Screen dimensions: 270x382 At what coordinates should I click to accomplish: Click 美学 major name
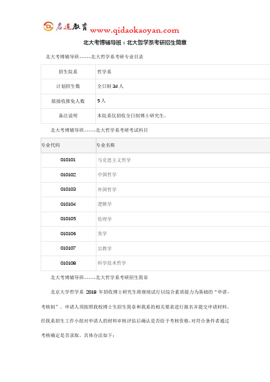pyautogui.click(x=102, y=234)
